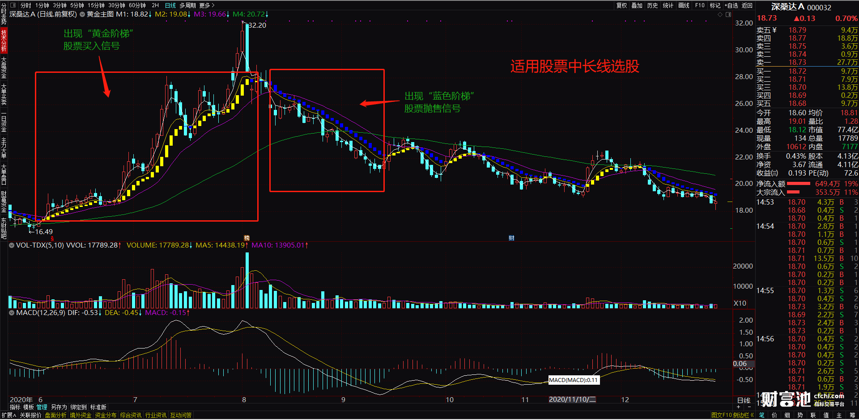Open the VOL-TDX indicator dropdown circle
The height and width of the screenshot is (420, 859).
tap(12, 245)
